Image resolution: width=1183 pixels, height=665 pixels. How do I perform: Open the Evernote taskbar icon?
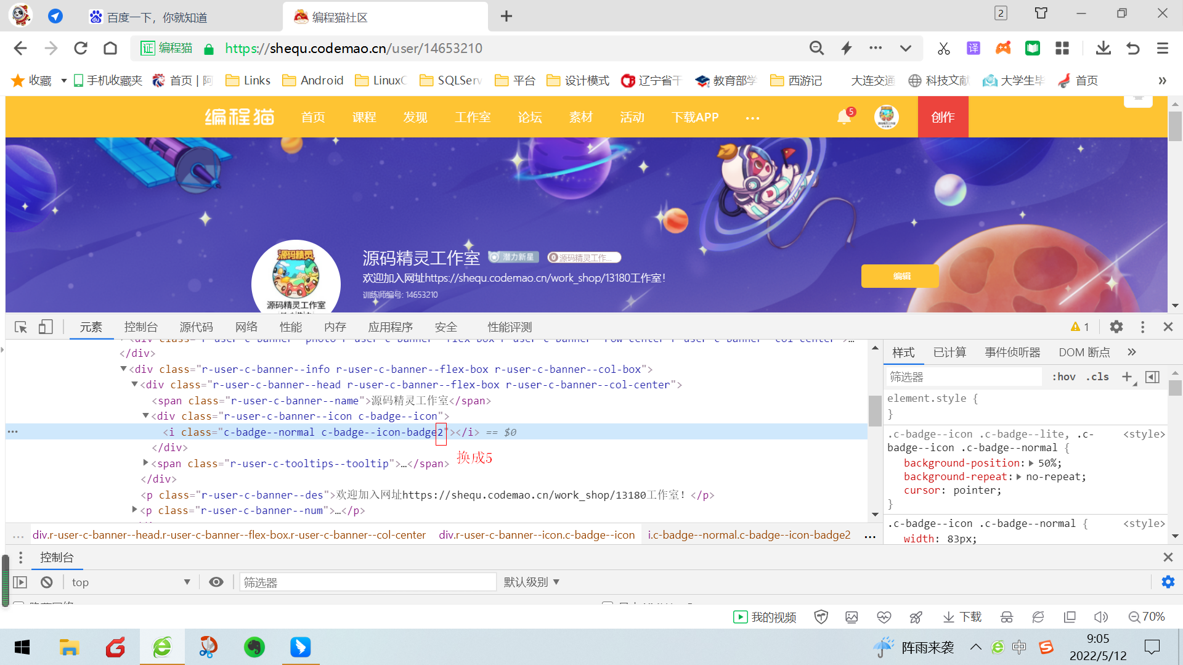(254, 647)
